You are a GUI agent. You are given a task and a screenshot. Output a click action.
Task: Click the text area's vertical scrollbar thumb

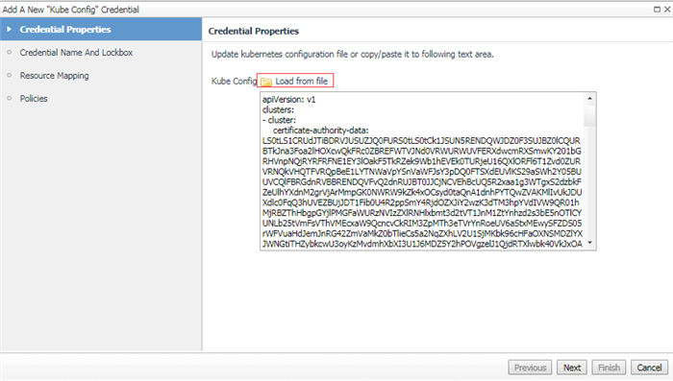[x=589, y=115]
